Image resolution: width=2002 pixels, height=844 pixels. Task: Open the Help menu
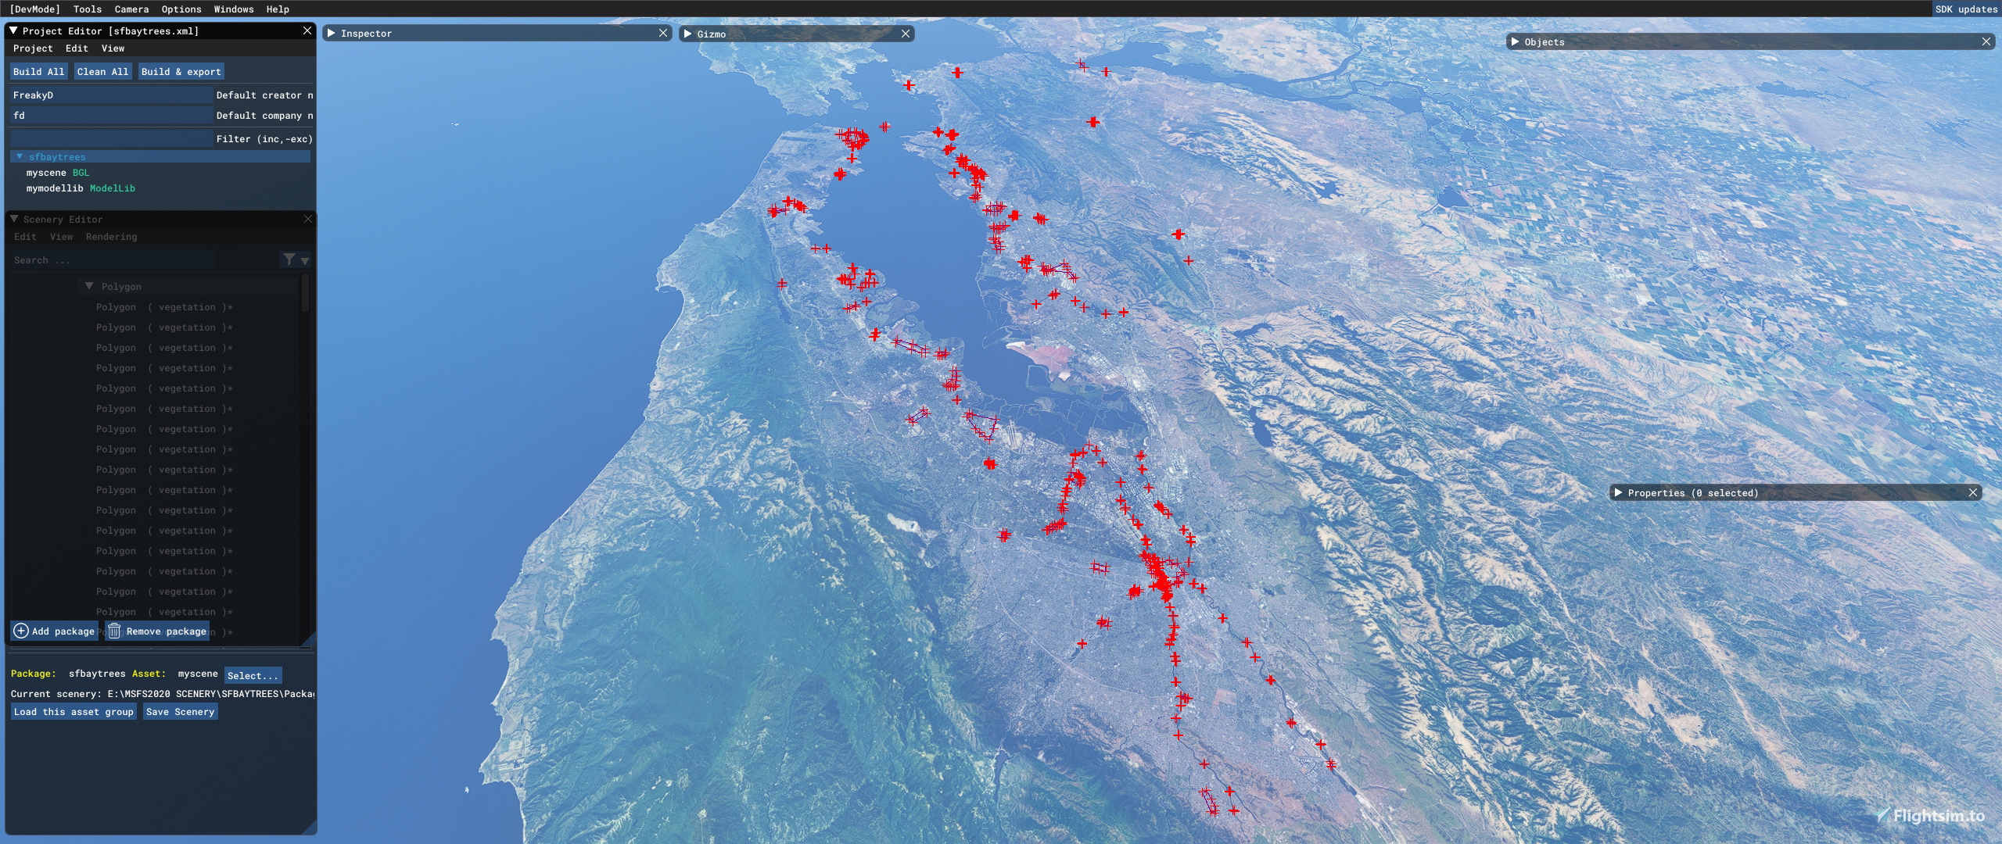(278, 9)
